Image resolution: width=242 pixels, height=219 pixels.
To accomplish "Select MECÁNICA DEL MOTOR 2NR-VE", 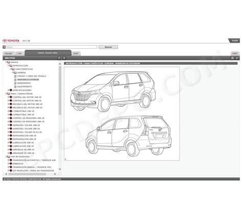I will pyautogui.click(x=28, y=107).
